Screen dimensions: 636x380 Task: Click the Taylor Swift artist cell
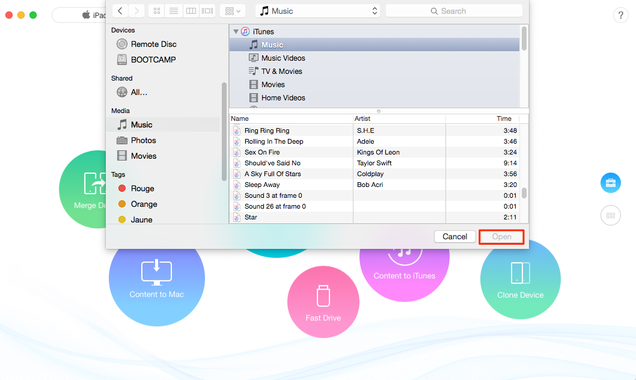(374, 163)
